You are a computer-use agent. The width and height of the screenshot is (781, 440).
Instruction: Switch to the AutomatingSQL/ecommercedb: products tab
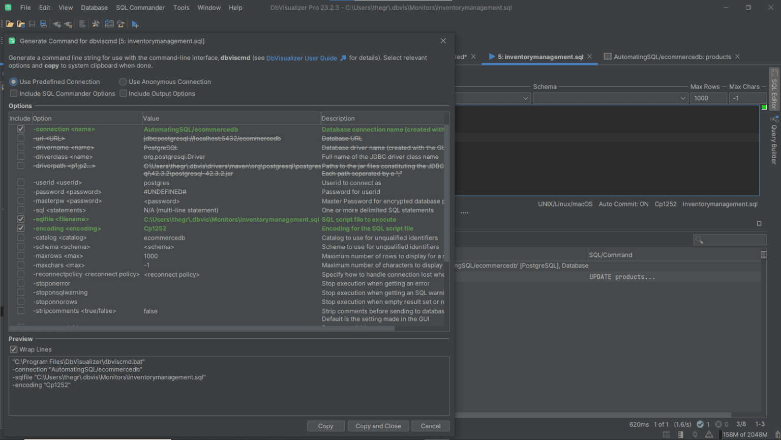click(x=671, y=56)
